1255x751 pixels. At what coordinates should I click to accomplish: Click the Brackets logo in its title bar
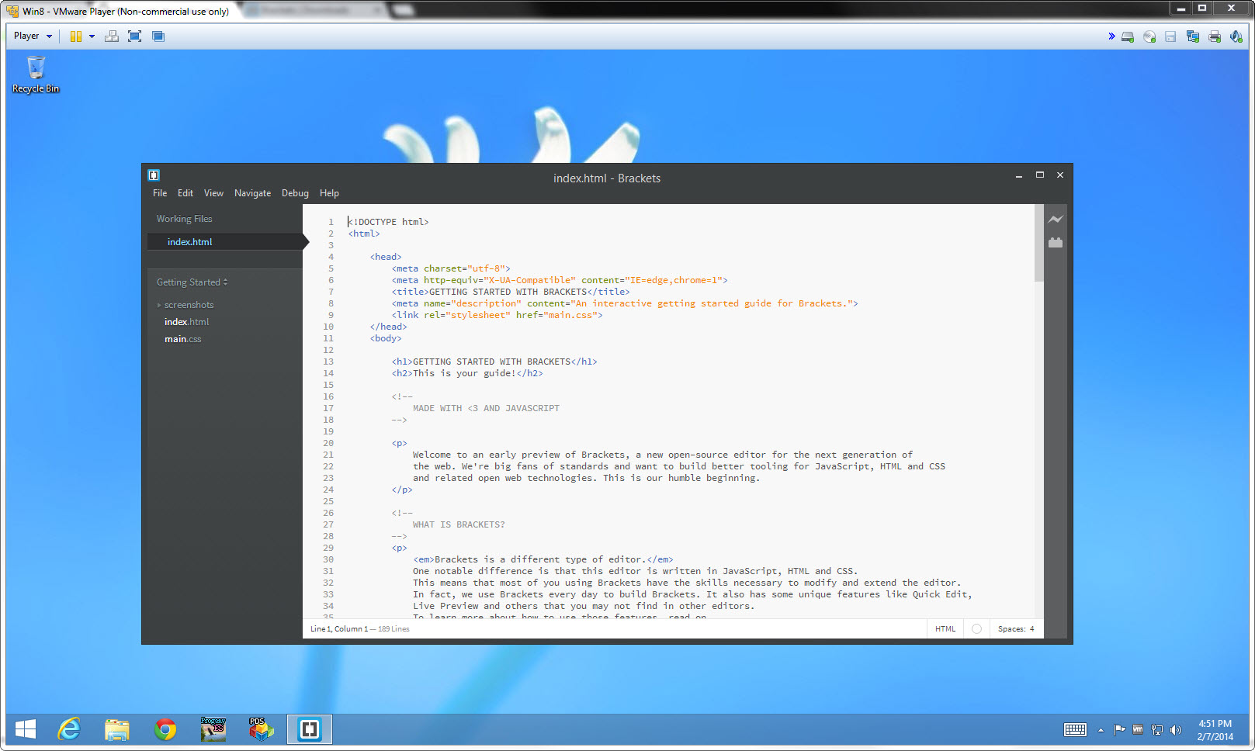(154, 175)
